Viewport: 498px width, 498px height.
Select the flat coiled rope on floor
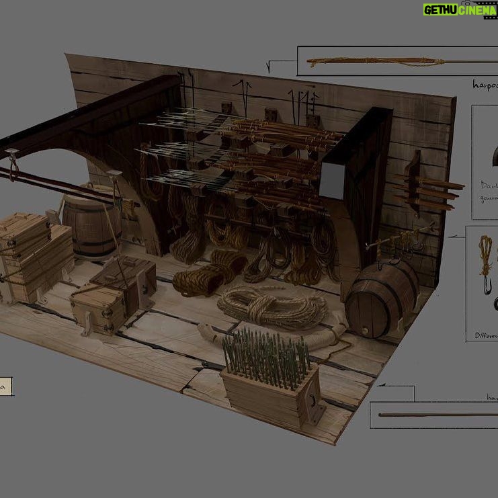point(272,307)
